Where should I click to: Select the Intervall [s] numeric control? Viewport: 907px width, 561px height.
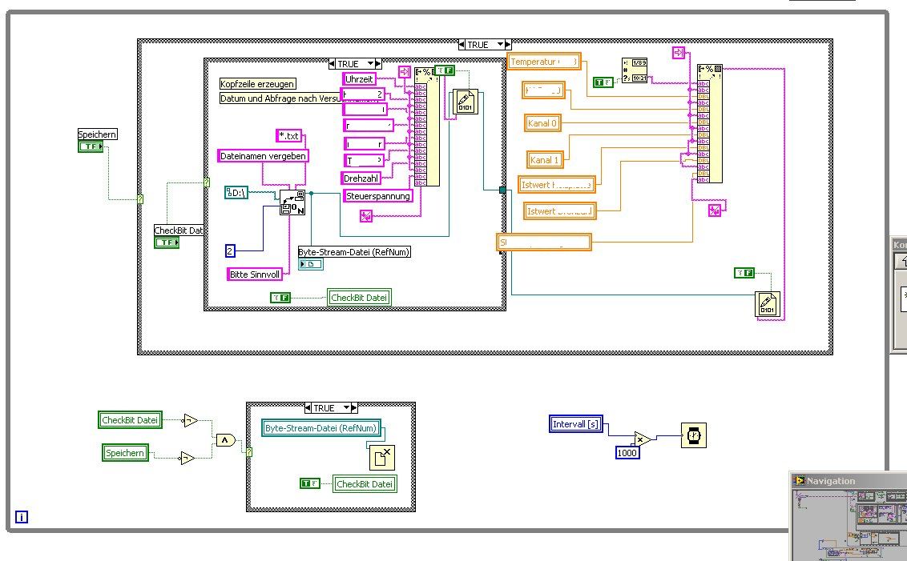[x=575, y=424]
